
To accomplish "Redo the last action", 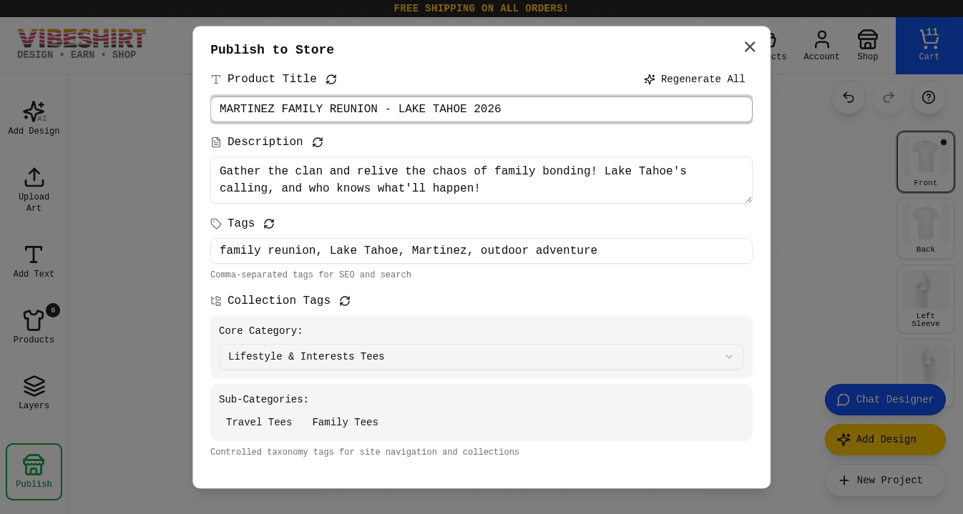I will [x=889, y=97].
